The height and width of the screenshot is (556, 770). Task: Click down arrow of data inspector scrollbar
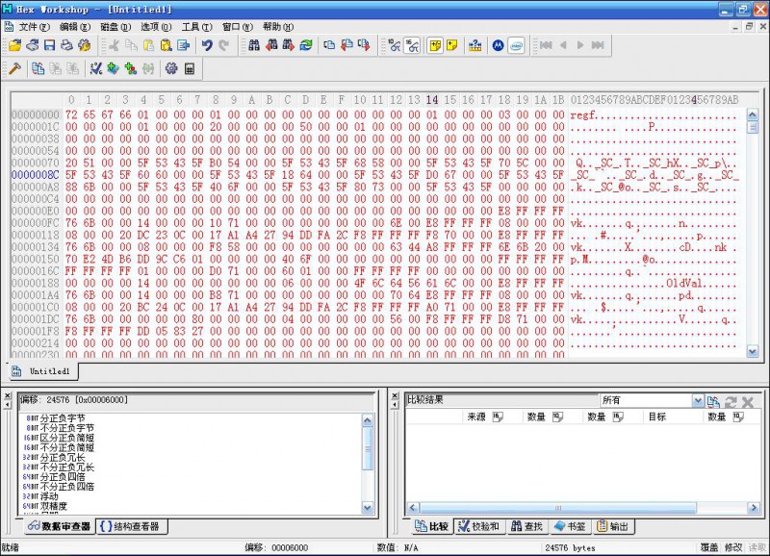point(368,507)
